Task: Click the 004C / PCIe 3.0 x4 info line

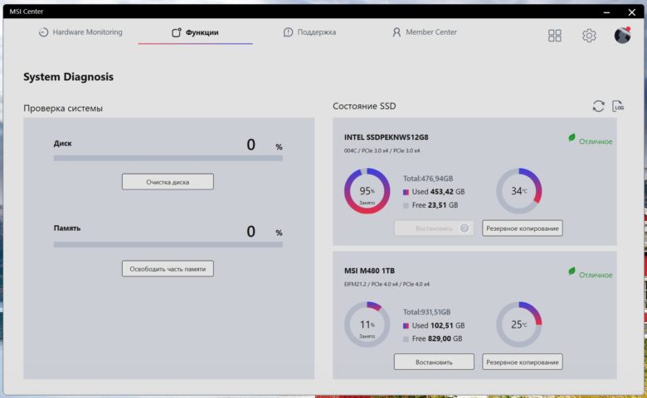Action: pos(382,151)
